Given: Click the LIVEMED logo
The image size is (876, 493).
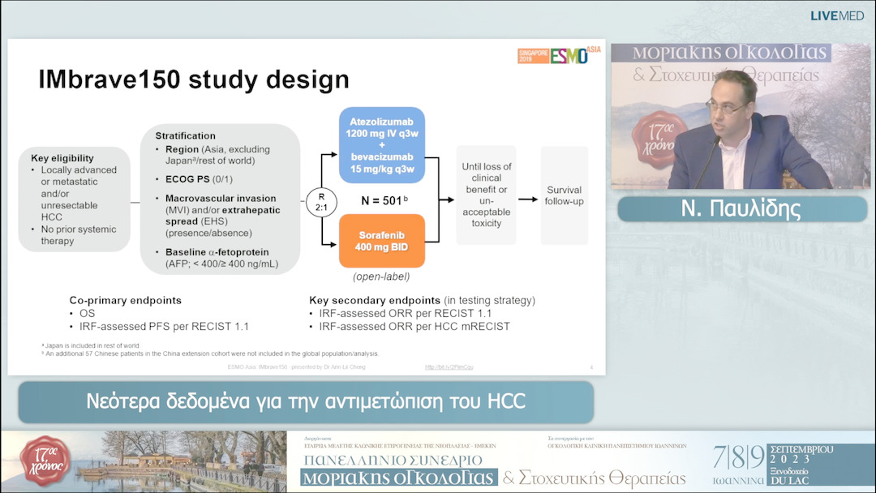Looking at the screenshot, I should click(x=837, y=15).
